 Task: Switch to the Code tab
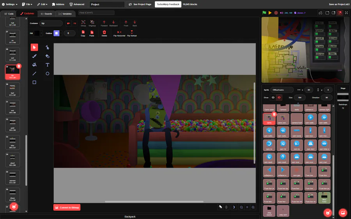(9, 14)
